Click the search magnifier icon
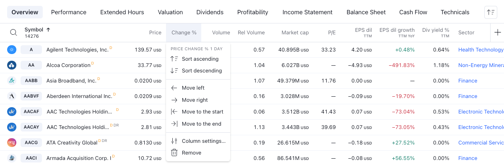504x165 pixels. click(x=13, y=33)
